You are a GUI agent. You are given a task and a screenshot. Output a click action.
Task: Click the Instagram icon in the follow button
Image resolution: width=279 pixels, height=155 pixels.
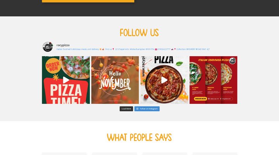tap(137, 109)
